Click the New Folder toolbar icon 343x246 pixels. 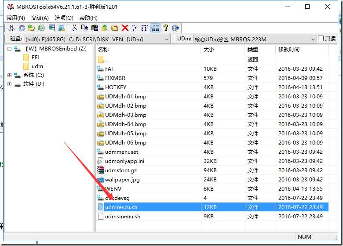(x=115, y=28)
